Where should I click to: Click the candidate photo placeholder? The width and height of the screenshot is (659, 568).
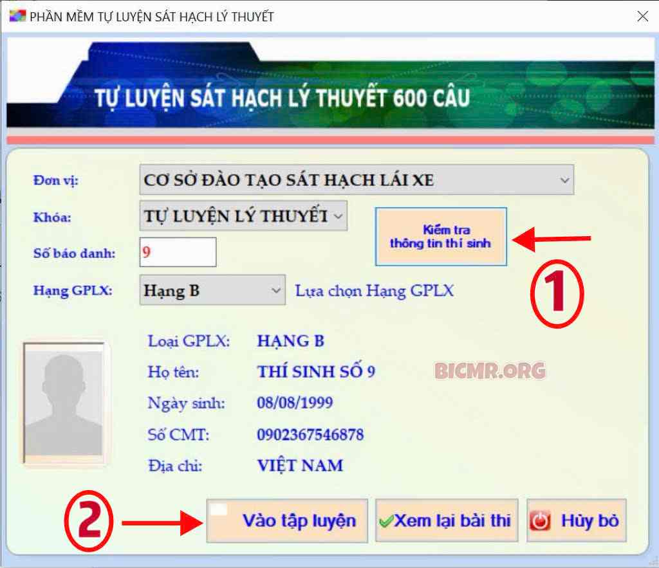tap(64, 403)
